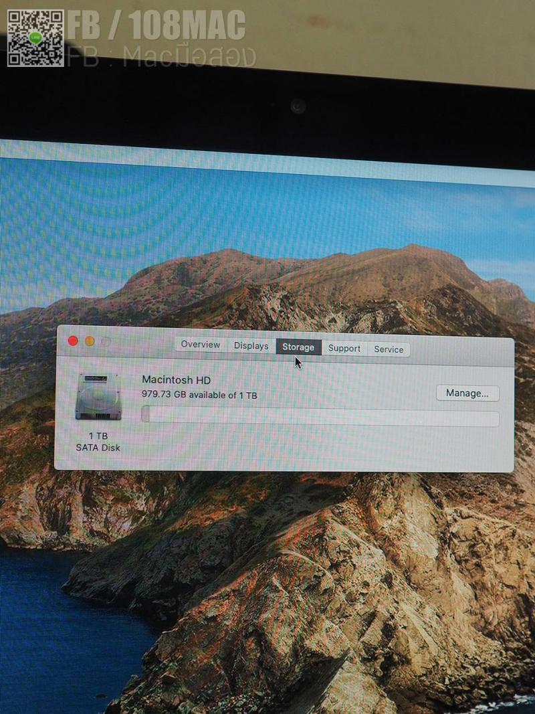Click the empty storage usage bar
This screenshot has height=714, width=535.
[321, 418]
